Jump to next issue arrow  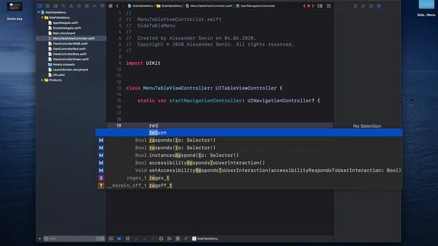(x=313, y=6)
